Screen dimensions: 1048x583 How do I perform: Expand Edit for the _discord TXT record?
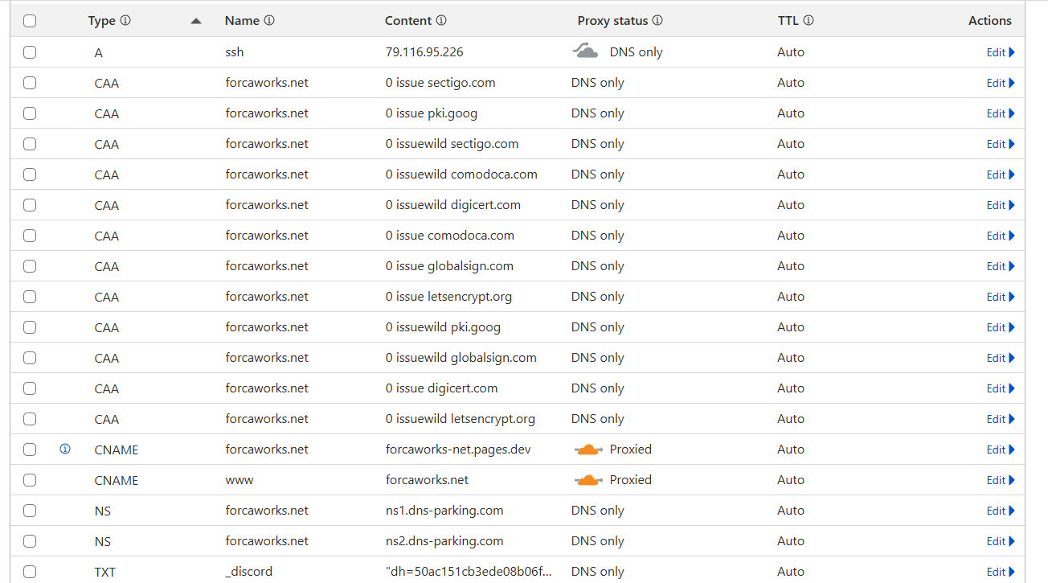coord(1001,572)
